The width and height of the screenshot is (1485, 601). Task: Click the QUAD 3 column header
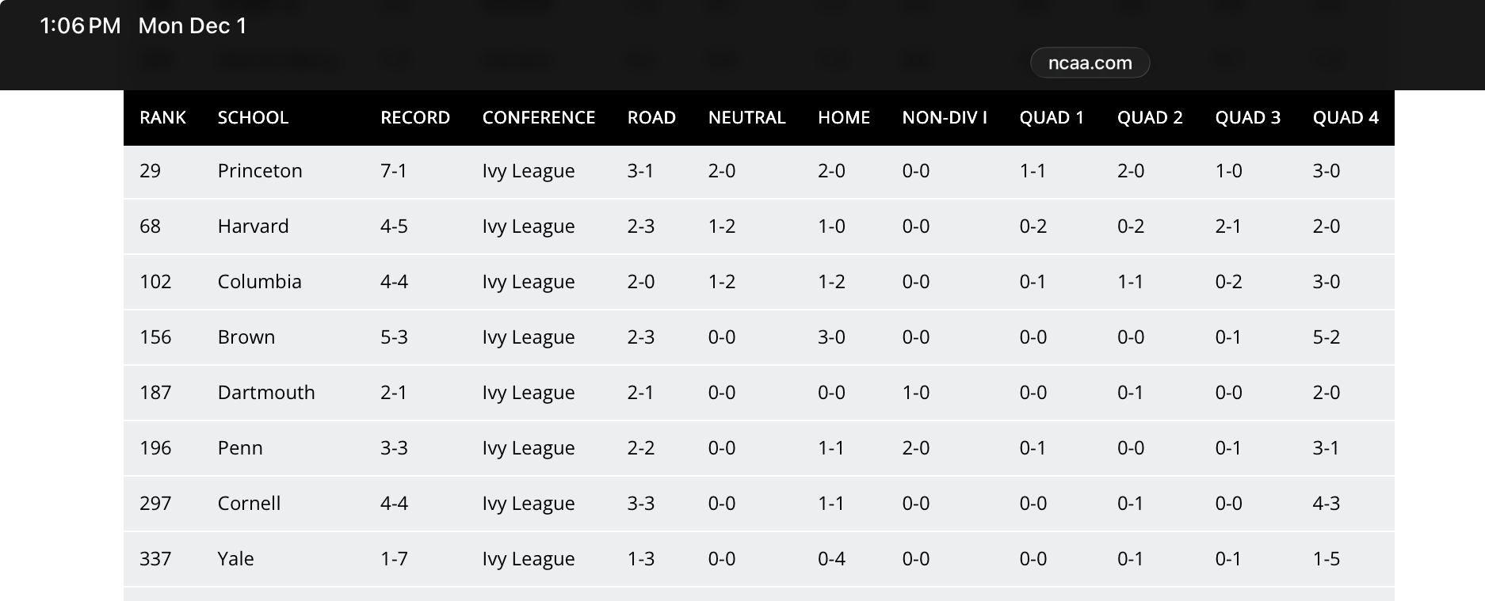click(1248, 118)
